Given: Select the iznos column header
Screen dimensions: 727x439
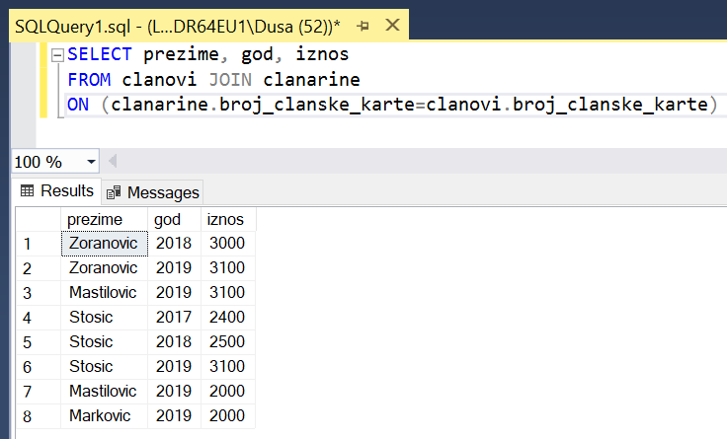Looking at the screenshot, I should 226,219.
